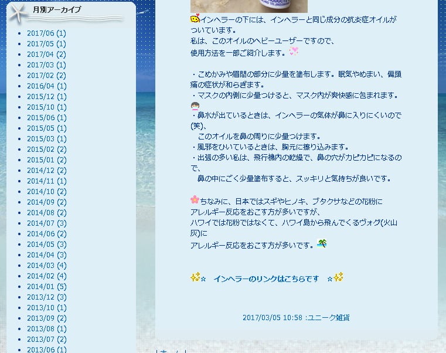The height and width of the screenshot is (353, 446).
Task: Open the 2014/09 archive link
Action: pyautogui.click(x=47, y=202)
